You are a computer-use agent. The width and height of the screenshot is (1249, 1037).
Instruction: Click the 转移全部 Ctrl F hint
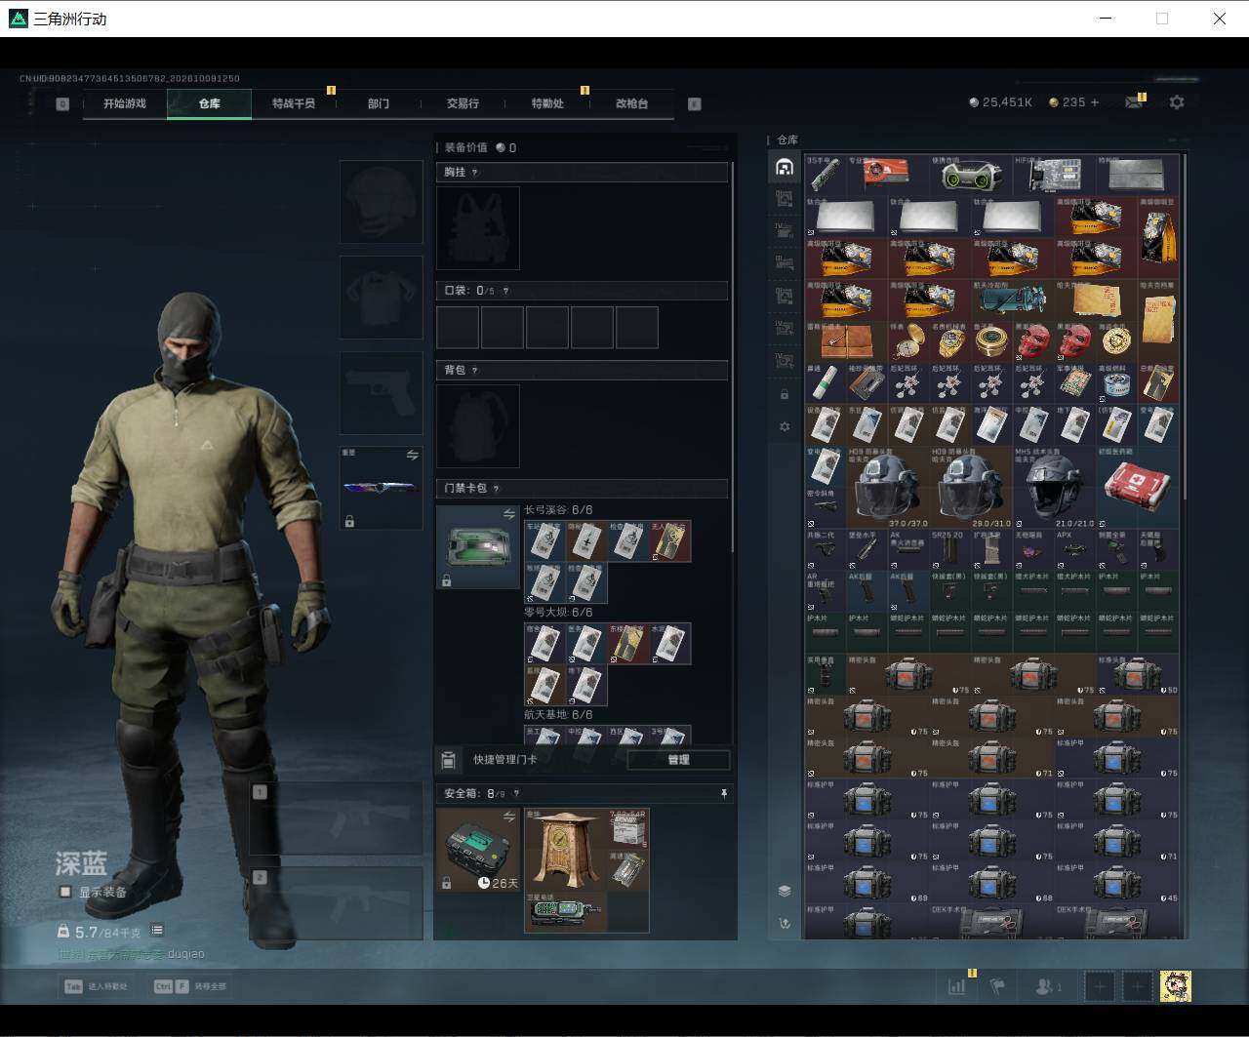tap(192, 986)
